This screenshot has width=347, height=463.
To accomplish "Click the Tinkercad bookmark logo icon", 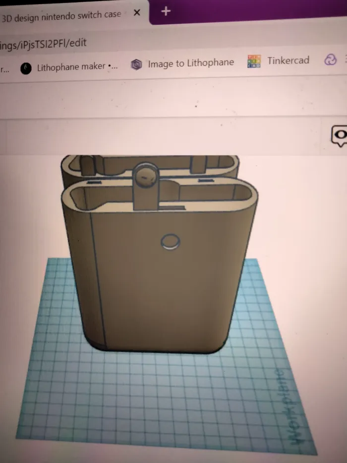I will (254, 62).
